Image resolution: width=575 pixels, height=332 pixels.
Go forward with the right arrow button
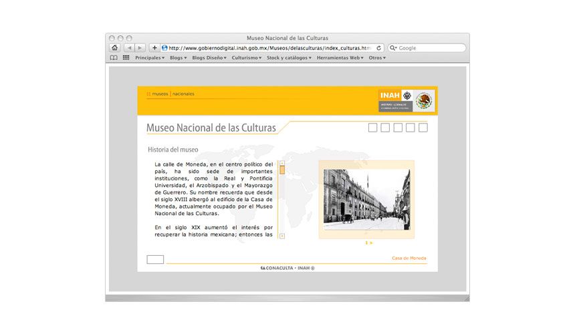pos(140,48)
